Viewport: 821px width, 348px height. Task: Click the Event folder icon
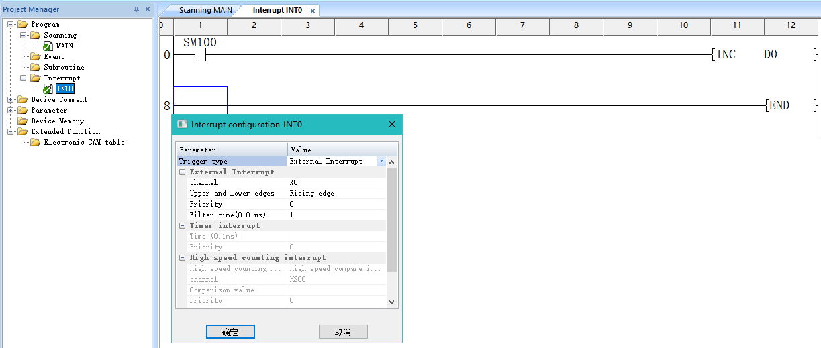pyautogui.click(x=35, y=57)
